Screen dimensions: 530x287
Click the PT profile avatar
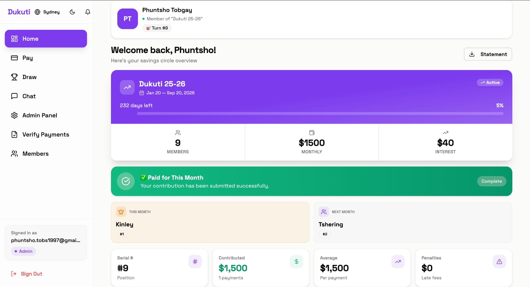click(x=128, y=19)
